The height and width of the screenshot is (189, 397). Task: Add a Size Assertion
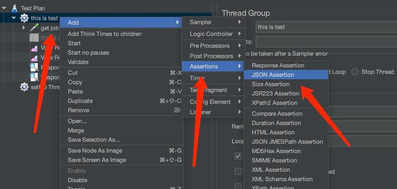coord(286,84)
